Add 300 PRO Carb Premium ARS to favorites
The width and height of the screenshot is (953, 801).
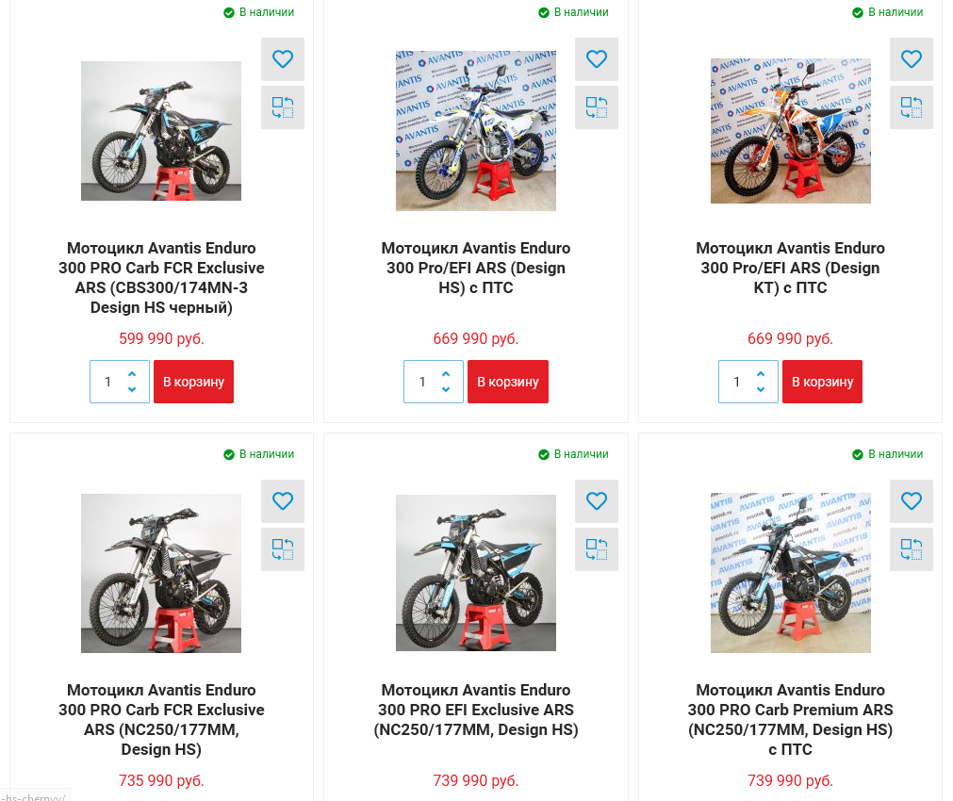(x=912, y=501)
